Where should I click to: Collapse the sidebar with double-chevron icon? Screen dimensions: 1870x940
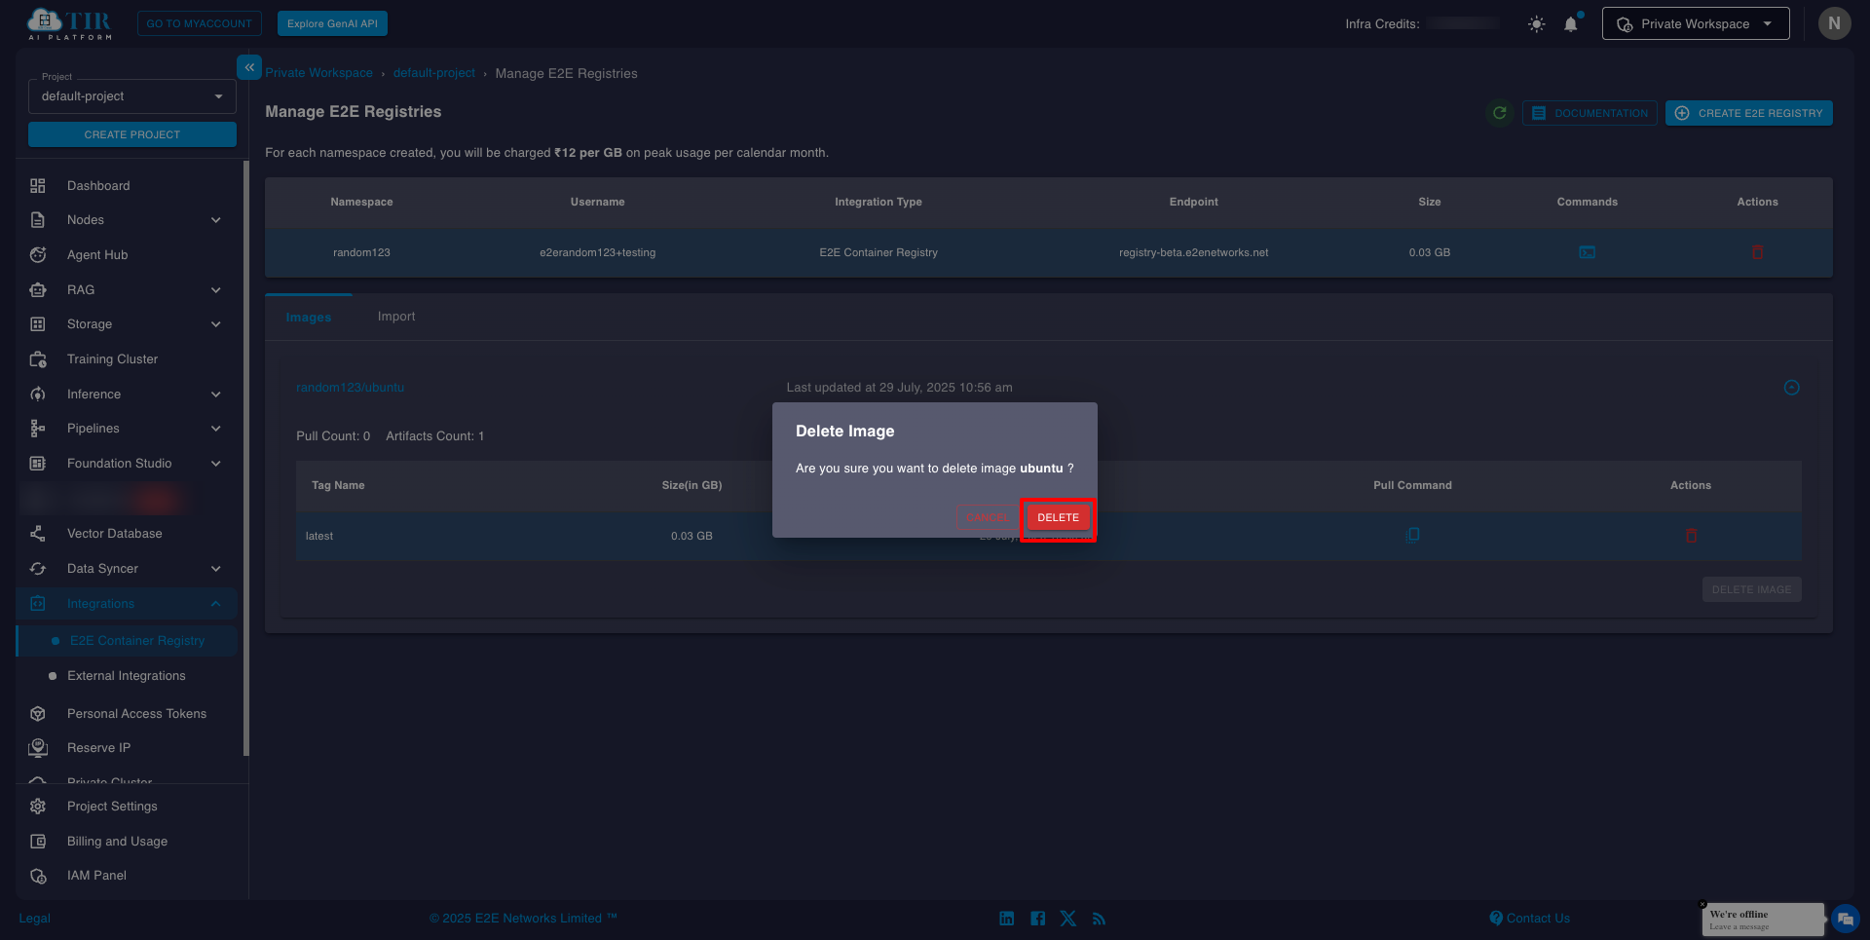249,67
